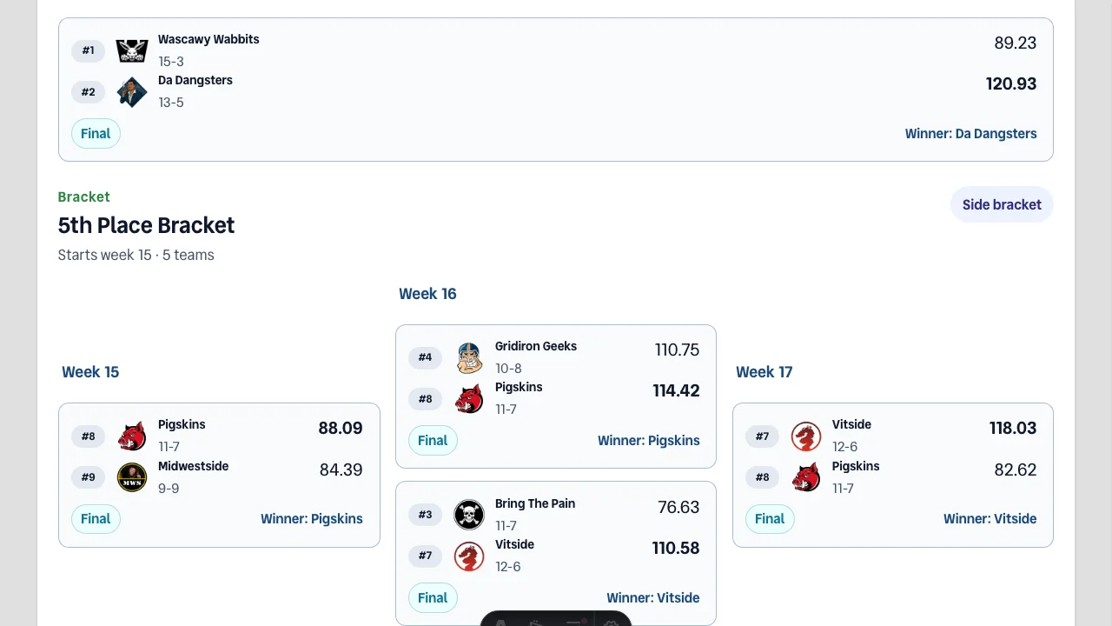Click "Winner: Vitside" under the Bring The Pain matchup

click(x=653, y=598)
